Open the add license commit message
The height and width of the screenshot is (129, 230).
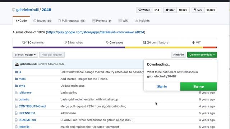(68, 113)
